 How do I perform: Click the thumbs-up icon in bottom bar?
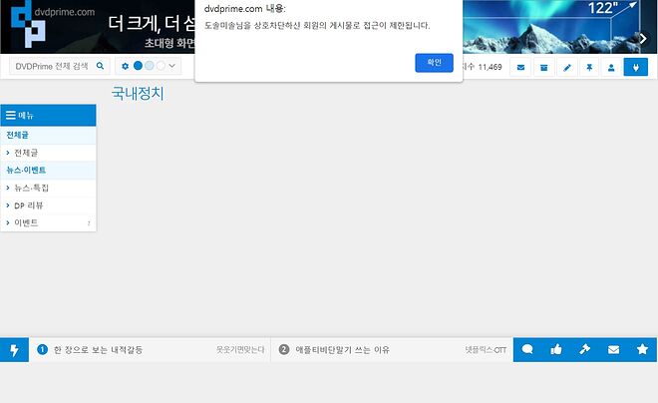[556, 349]
